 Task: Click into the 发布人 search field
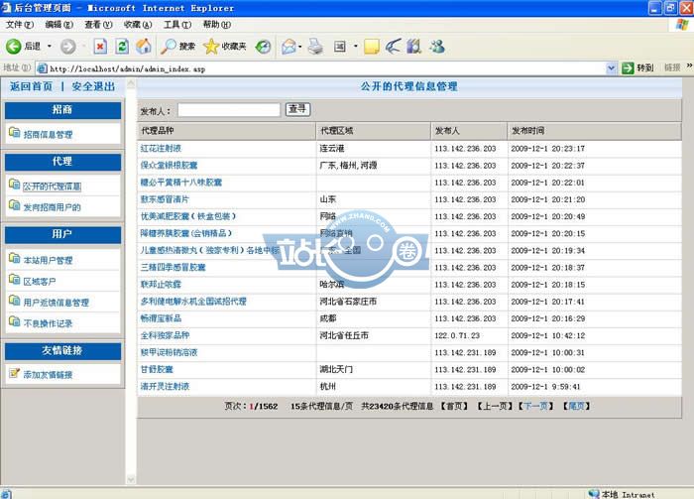pos(229,110)
